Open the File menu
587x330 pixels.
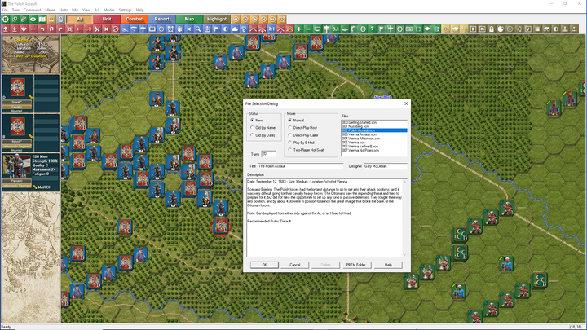click(5, 10)
